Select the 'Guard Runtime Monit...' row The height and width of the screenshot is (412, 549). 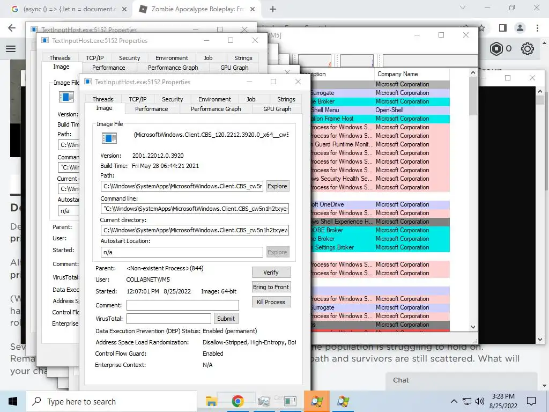(x=380, y=144)
